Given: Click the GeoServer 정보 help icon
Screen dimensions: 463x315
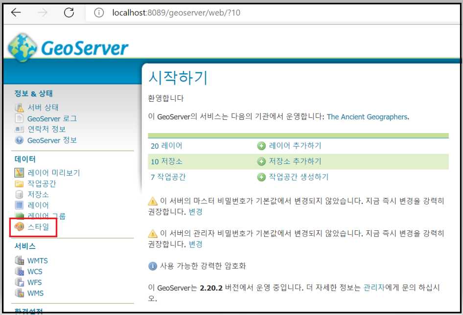Looking at the screenshot, I should 19,140.
